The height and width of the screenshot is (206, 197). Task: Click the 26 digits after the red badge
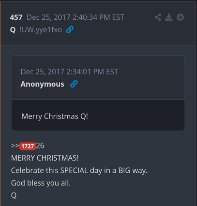point(40,146)
